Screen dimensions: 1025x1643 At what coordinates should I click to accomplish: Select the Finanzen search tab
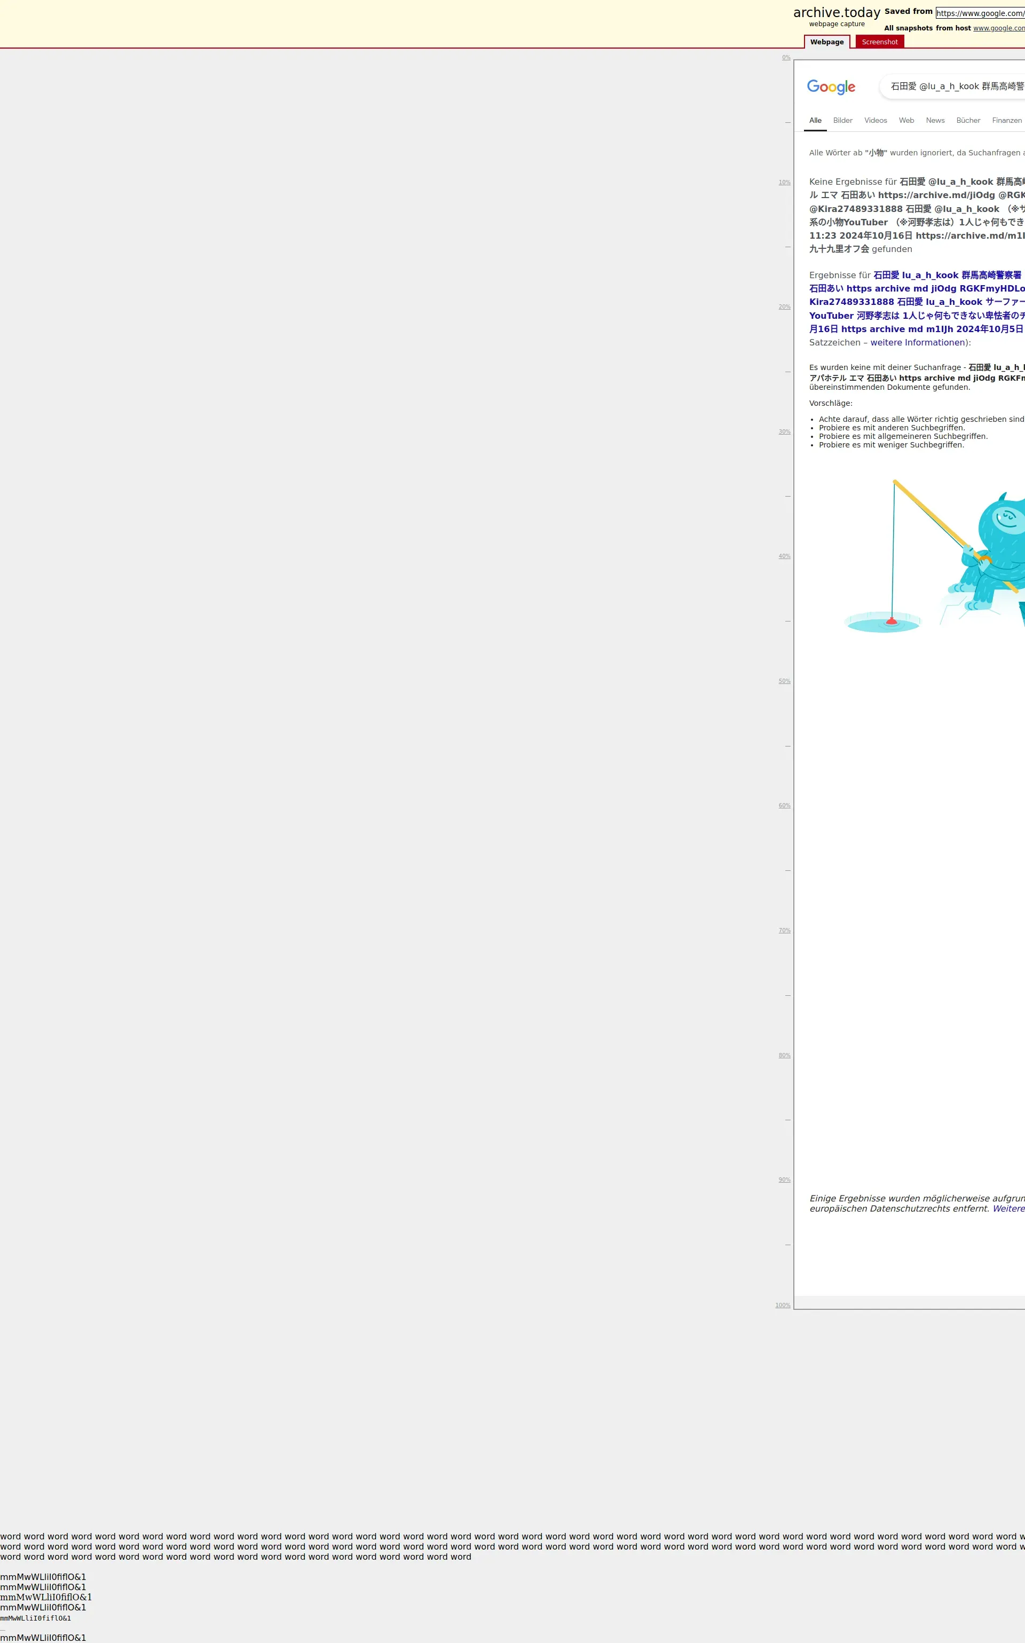coord(1007,121)
